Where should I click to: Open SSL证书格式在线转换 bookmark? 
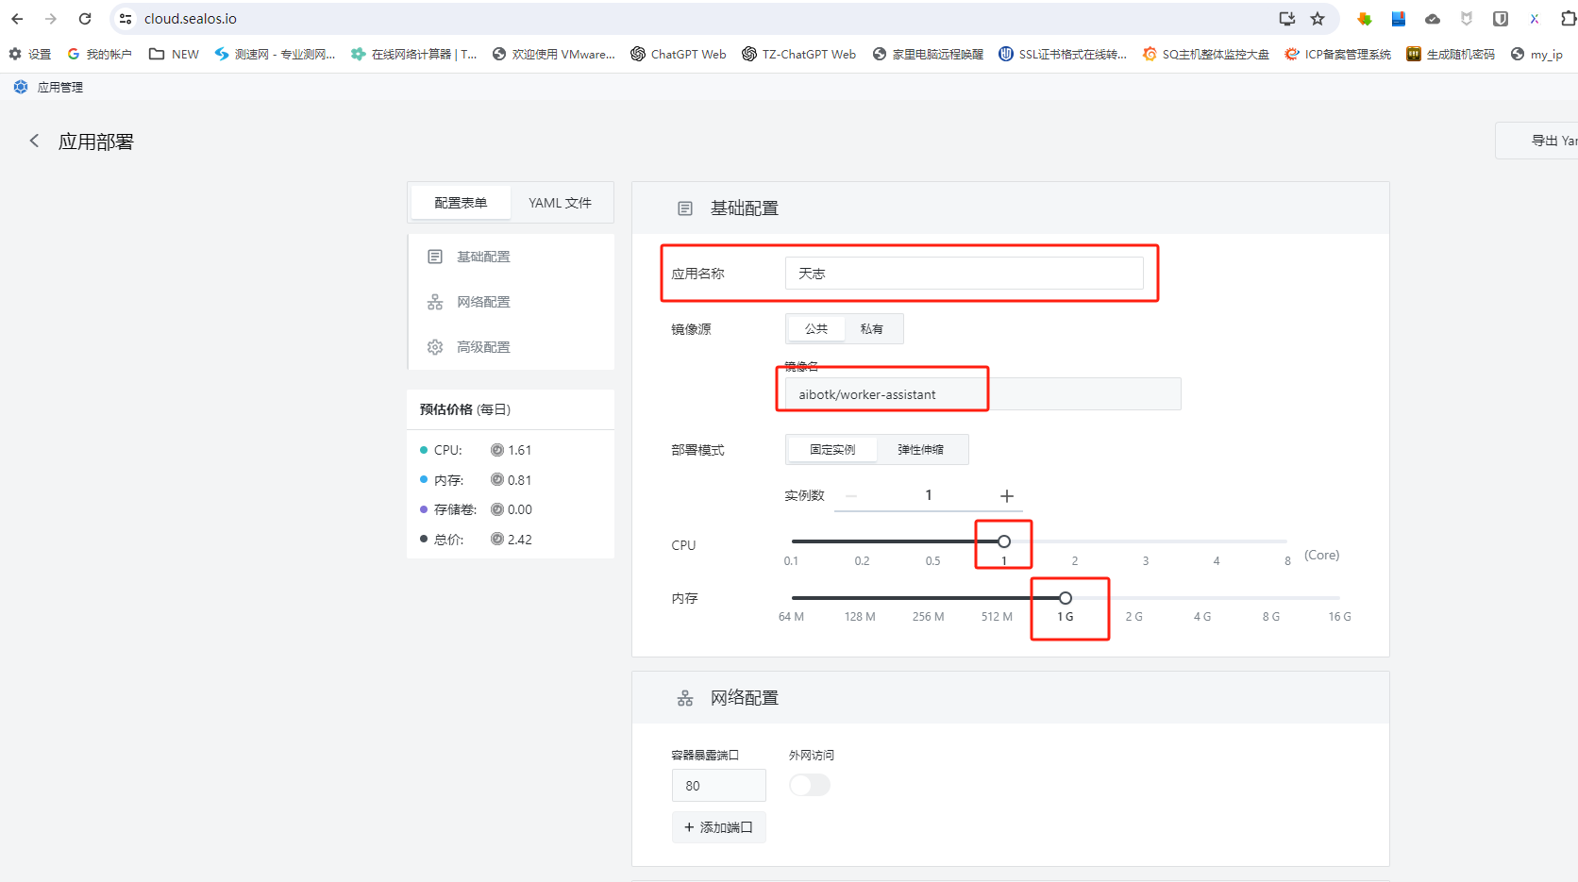coord(1063,55)
